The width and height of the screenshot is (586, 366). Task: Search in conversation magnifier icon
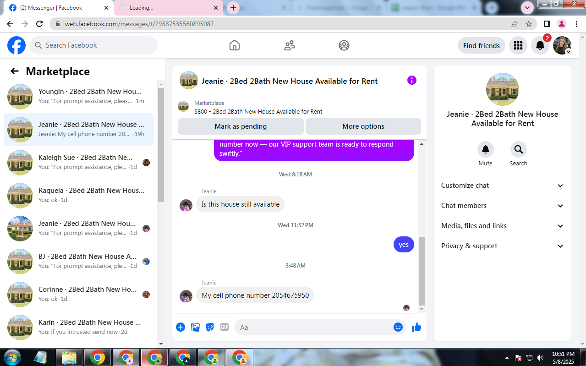(x=519, y=149)
